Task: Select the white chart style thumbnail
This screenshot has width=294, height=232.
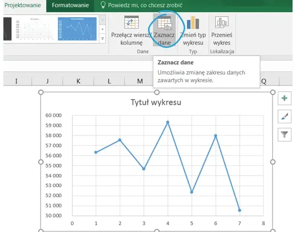Action: pyautogui.click(x=35, y=29)
